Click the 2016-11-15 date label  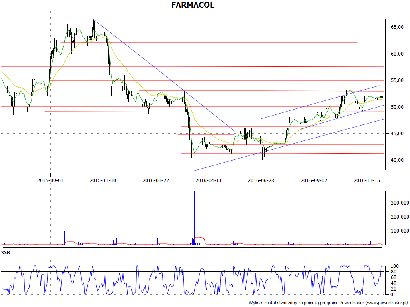point(367,180)
